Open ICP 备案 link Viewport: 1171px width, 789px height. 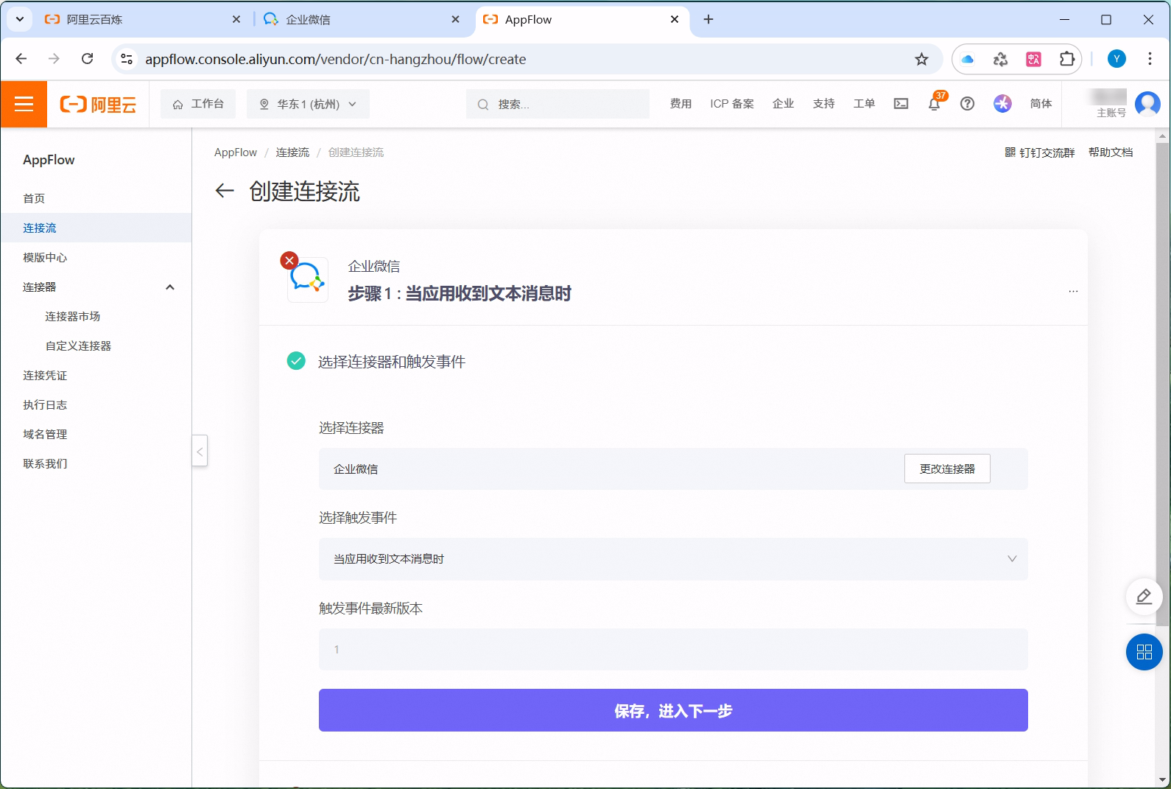click(x=732, y=104)
